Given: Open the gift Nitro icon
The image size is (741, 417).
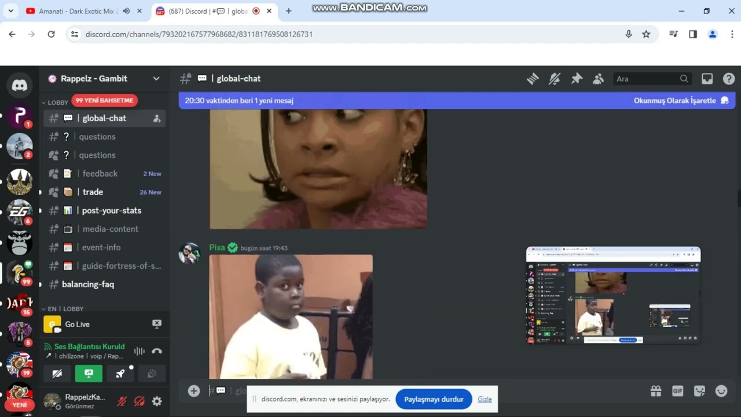Looking at the screenshot, I should point(656,391).
